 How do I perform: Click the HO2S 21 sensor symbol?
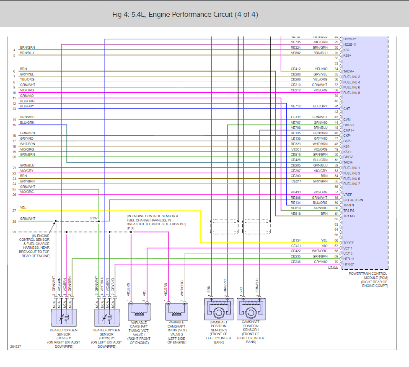coord(107,318)
